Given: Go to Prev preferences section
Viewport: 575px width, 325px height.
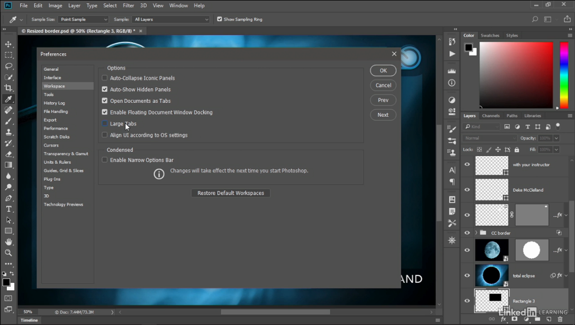Looking at the screenshot, I should tap(383, 100).
